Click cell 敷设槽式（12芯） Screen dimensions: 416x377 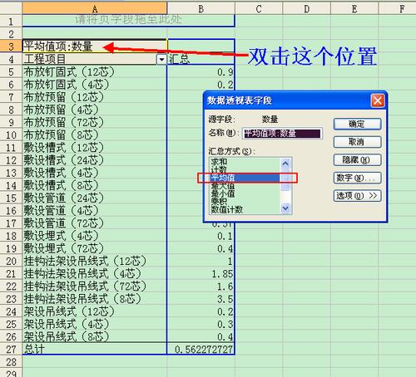pos(95,148)
